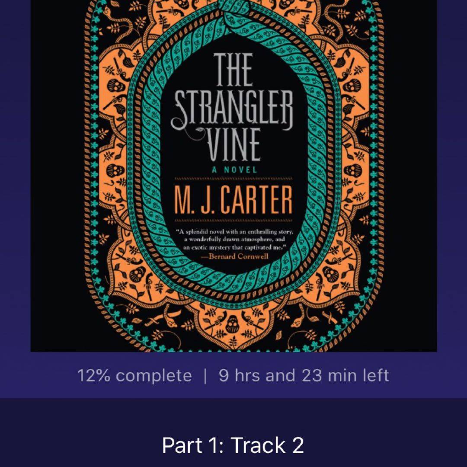Open the Part 1: Track 2 chapter list
467x467 pixels.
pos(233,445)
